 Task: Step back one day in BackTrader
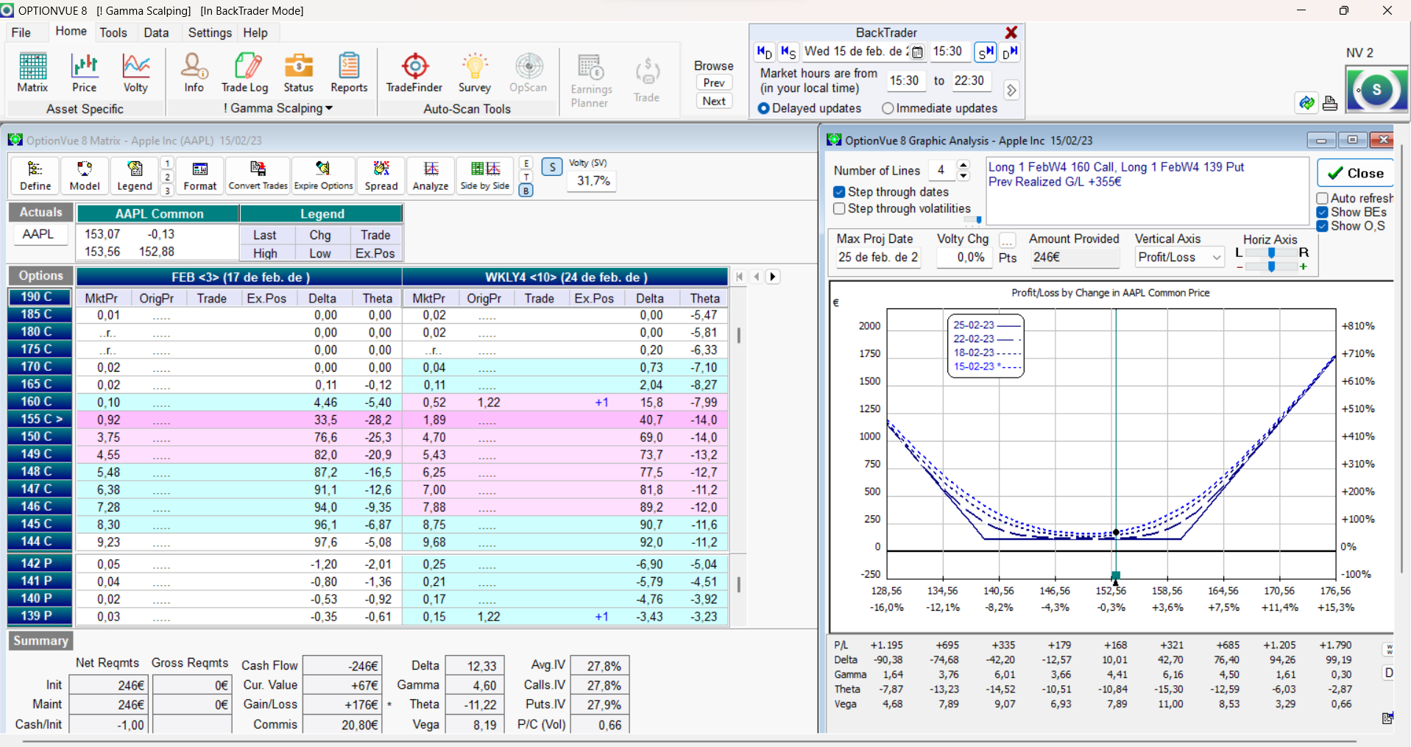[765, 52]
